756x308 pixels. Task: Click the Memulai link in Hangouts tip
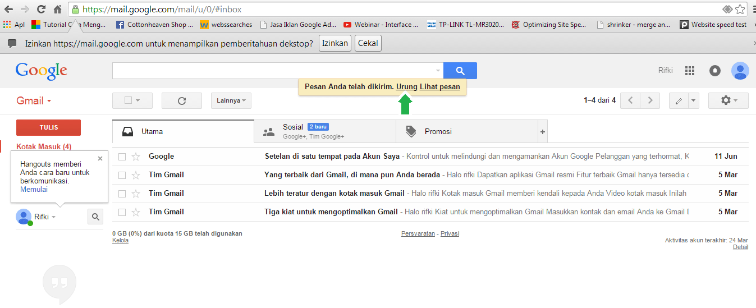point(34,189)
